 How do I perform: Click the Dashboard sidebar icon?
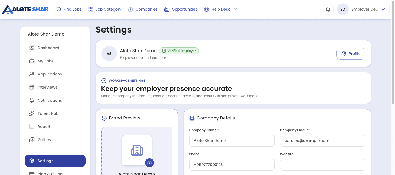tap(32, 48)
